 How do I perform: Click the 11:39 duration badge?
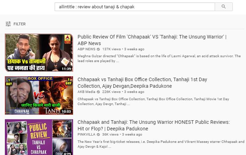click(x=66, y=69)
